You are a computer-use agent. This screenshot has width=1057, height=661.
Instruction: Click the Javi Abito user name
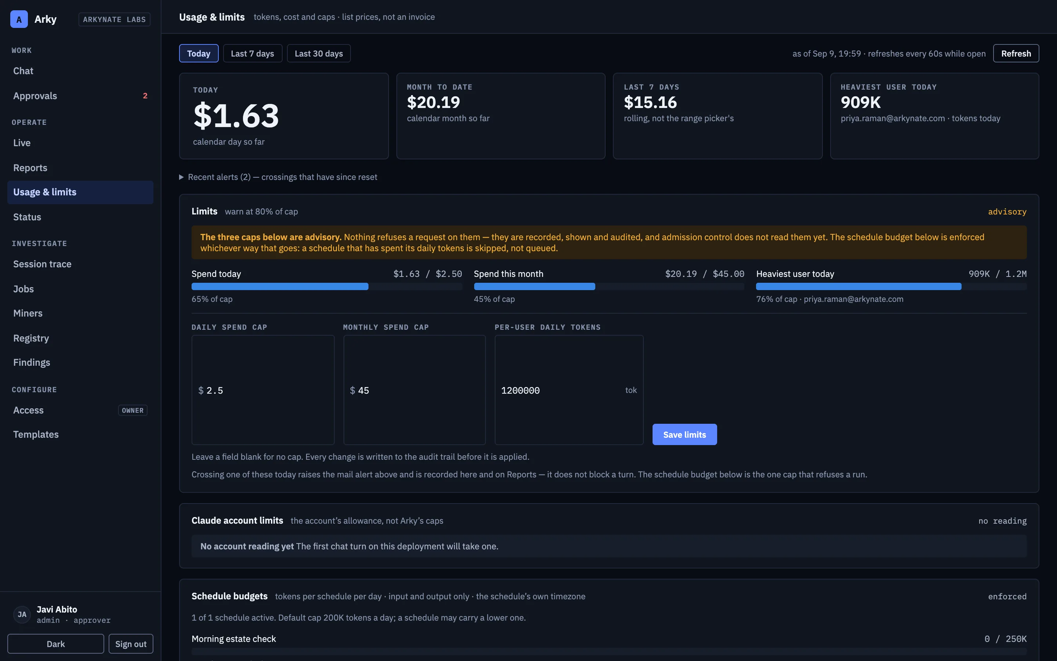point(57,609)
